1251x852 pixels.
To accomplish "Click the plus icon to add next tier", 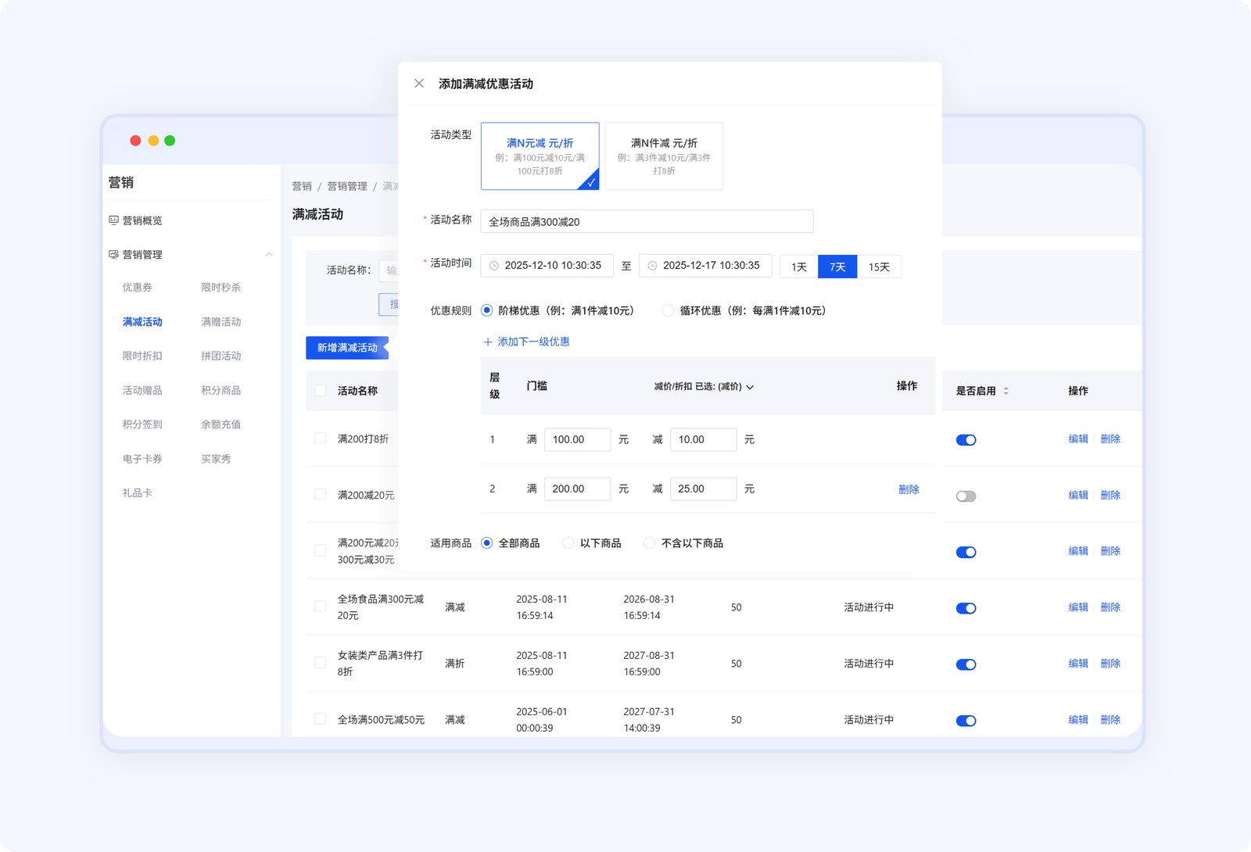I will [x=488, y=342].
